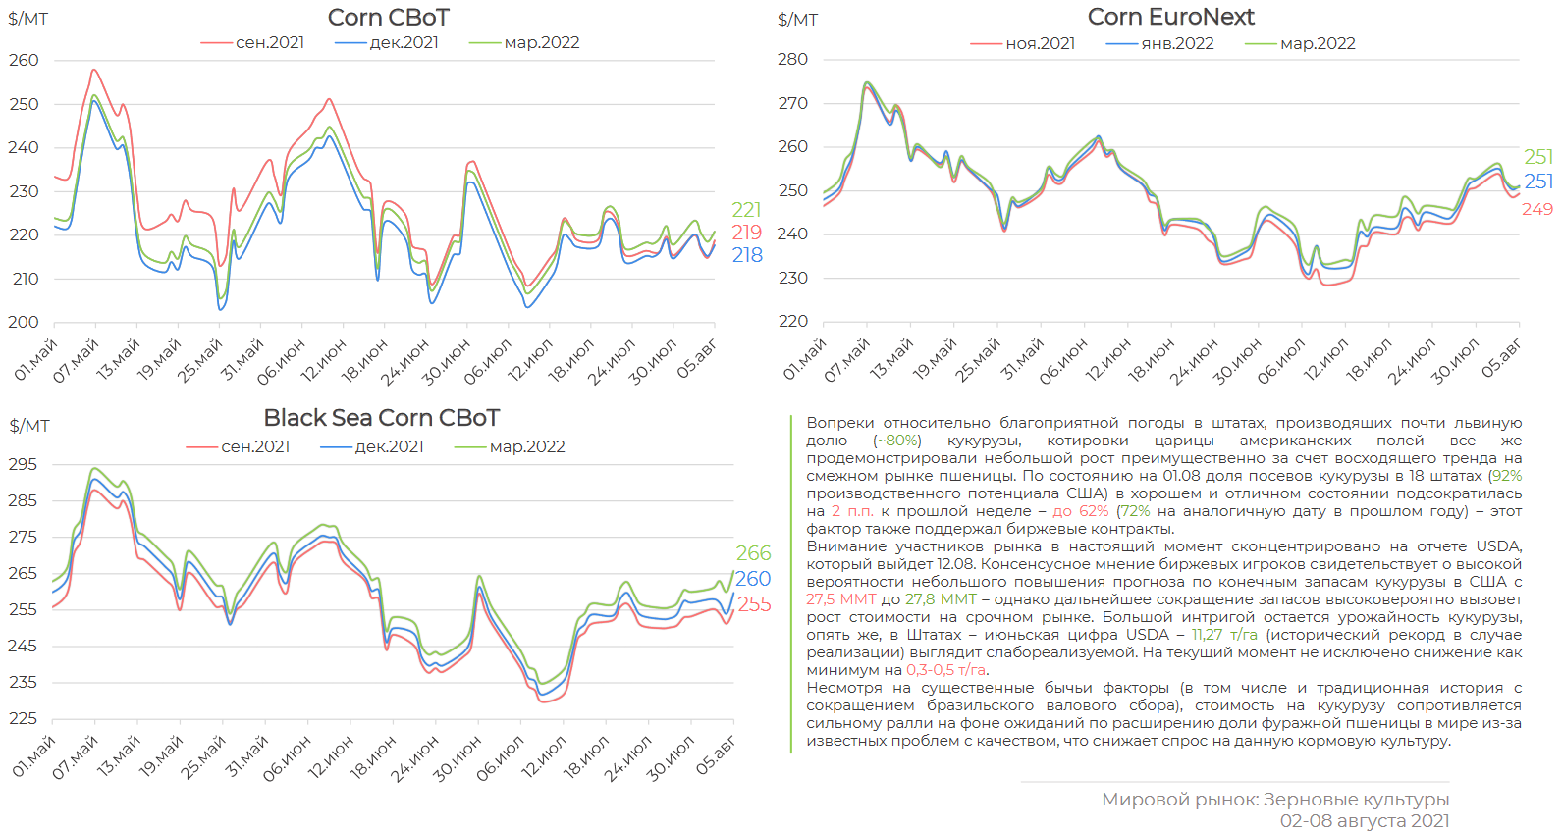The width and height of the screenshot is (1562, 831).
Task: Click red 249 end-value label in Corn EuroNext
Action: 1537,209
